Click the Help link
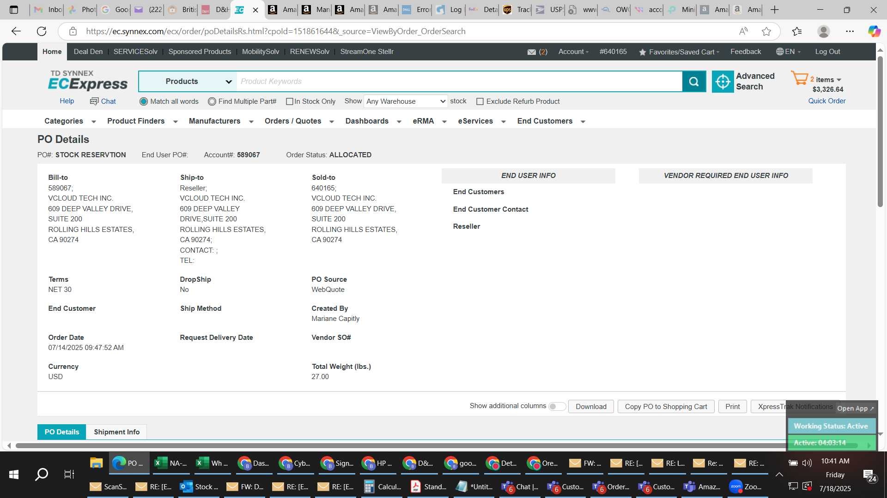Image resolution: width=887 pixels, height=498 pixels. [67, 101]
